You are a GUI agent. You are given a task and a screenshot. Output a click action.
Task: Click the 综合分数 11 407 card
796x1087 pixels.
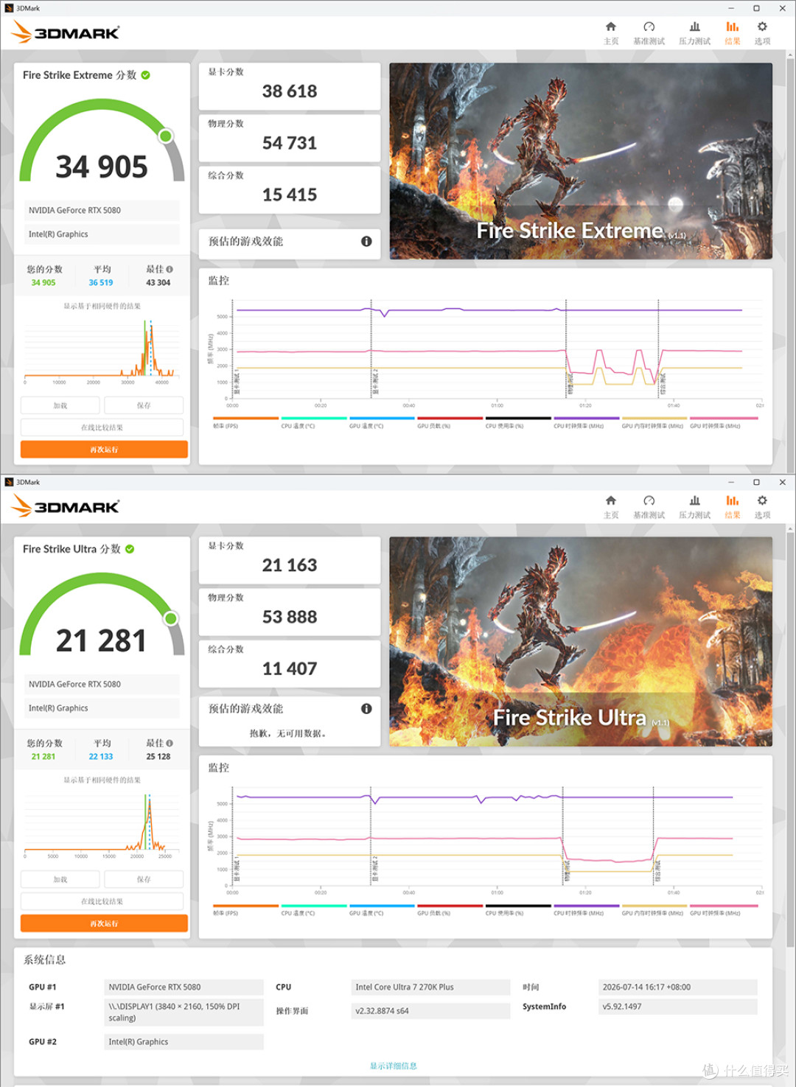pyautogui.click(x=290, y=663)
